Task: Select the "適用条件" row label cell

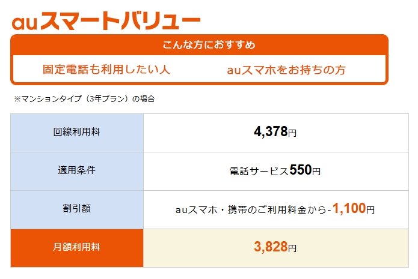Action: coord(77,170)
